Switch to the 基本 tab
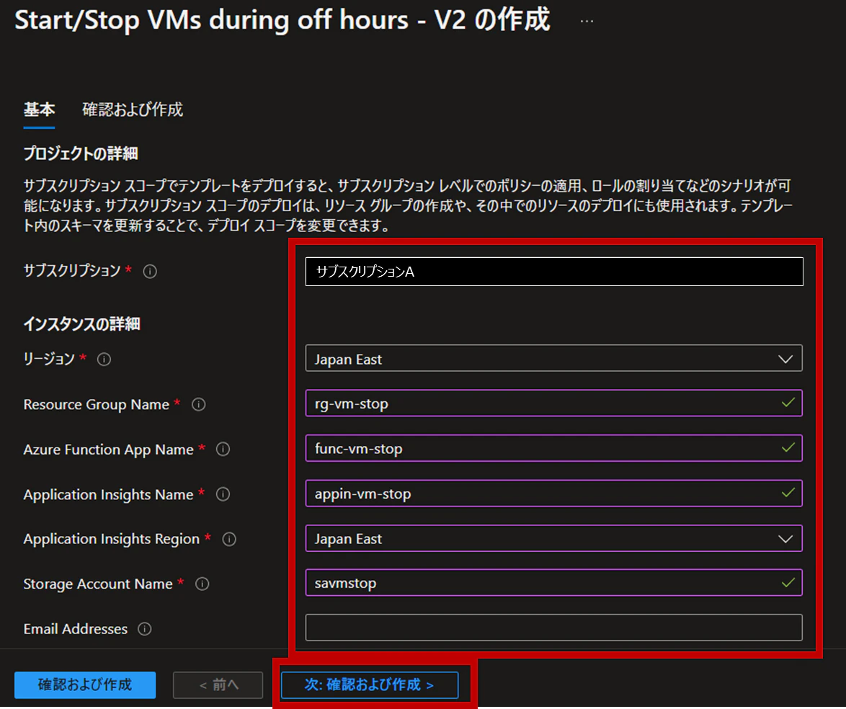846x709 pixels. click(39, 110)
